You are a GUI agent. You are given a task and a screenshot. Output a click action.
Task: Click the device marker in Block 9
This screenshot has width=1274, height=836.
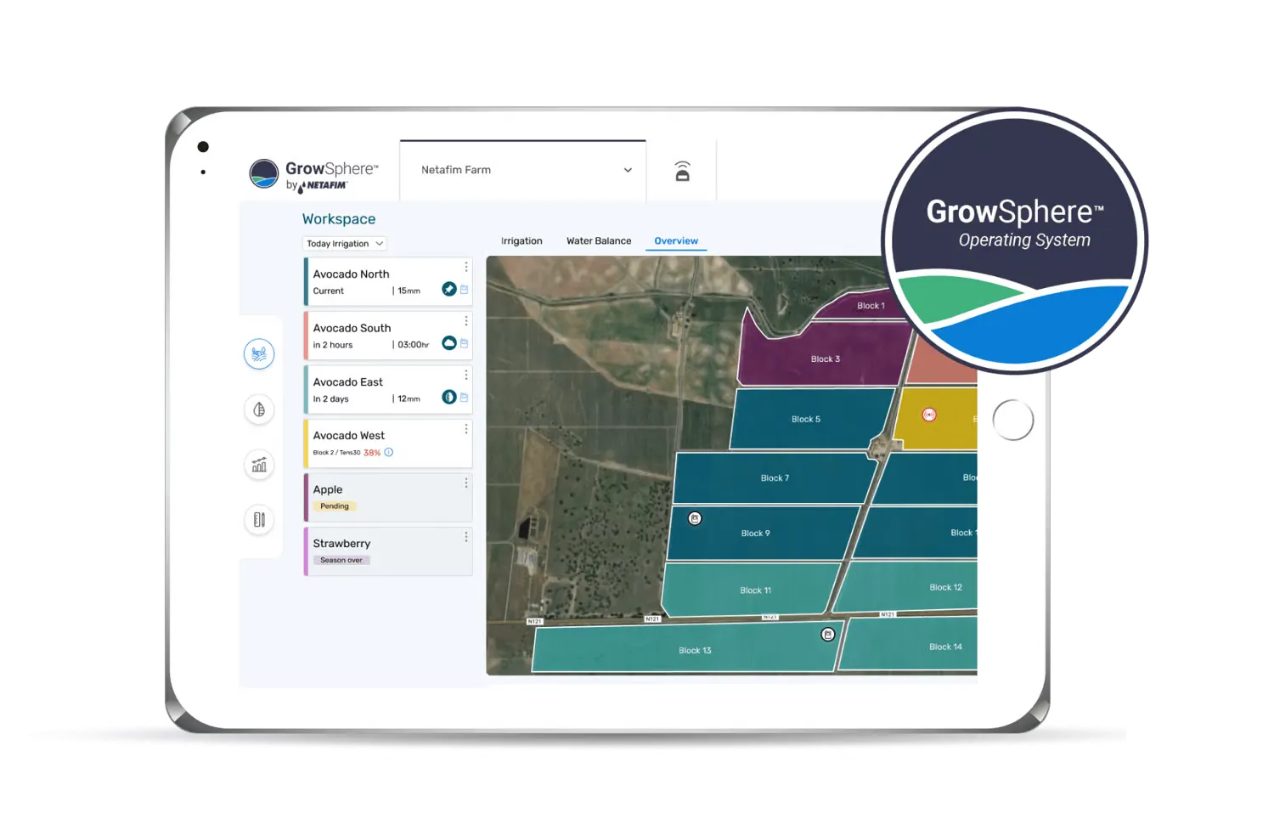695,518
